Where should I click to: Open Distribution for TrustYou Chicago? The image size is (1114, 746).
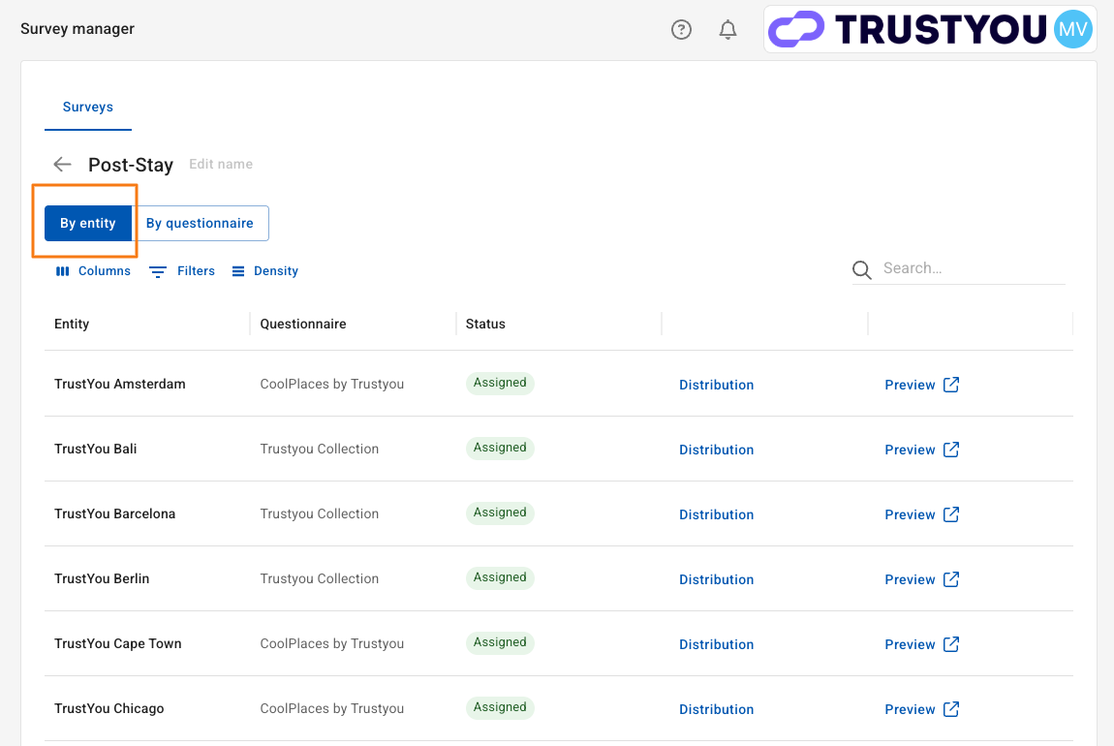[716, 709]
